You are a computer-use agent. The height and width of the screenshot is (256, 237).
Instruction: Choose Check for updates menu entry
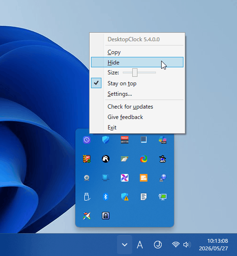pyautogui.click(x=137, y=107)
